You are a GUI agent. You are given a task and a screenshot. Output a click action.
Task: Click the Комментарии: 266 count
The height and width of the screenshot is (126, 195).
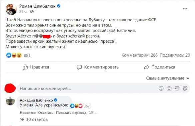[140, 55]
